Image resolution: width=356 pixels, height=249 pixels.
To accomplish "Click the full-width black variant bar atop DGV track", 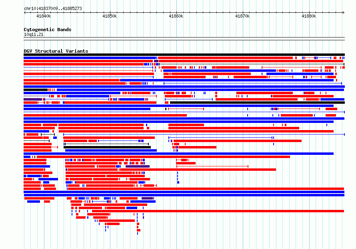I will [184, 55].
